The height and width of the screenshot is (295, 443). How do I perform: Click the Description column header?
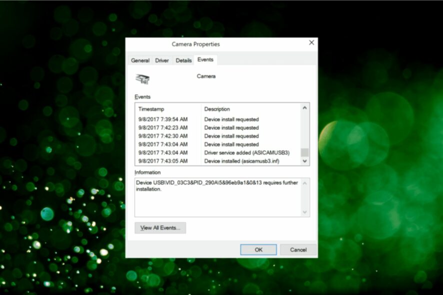point(251,109)
